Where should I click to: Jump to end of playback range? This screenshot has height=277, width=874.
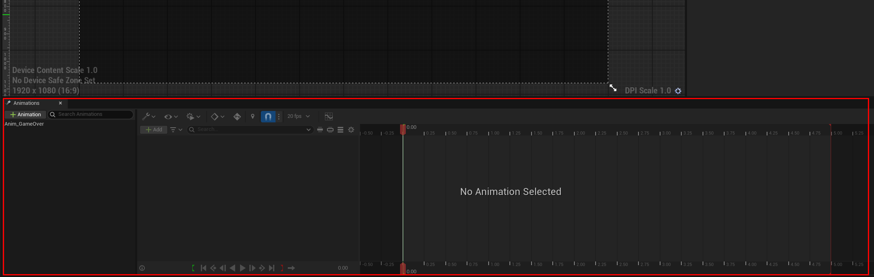click(x=272, y=268)
